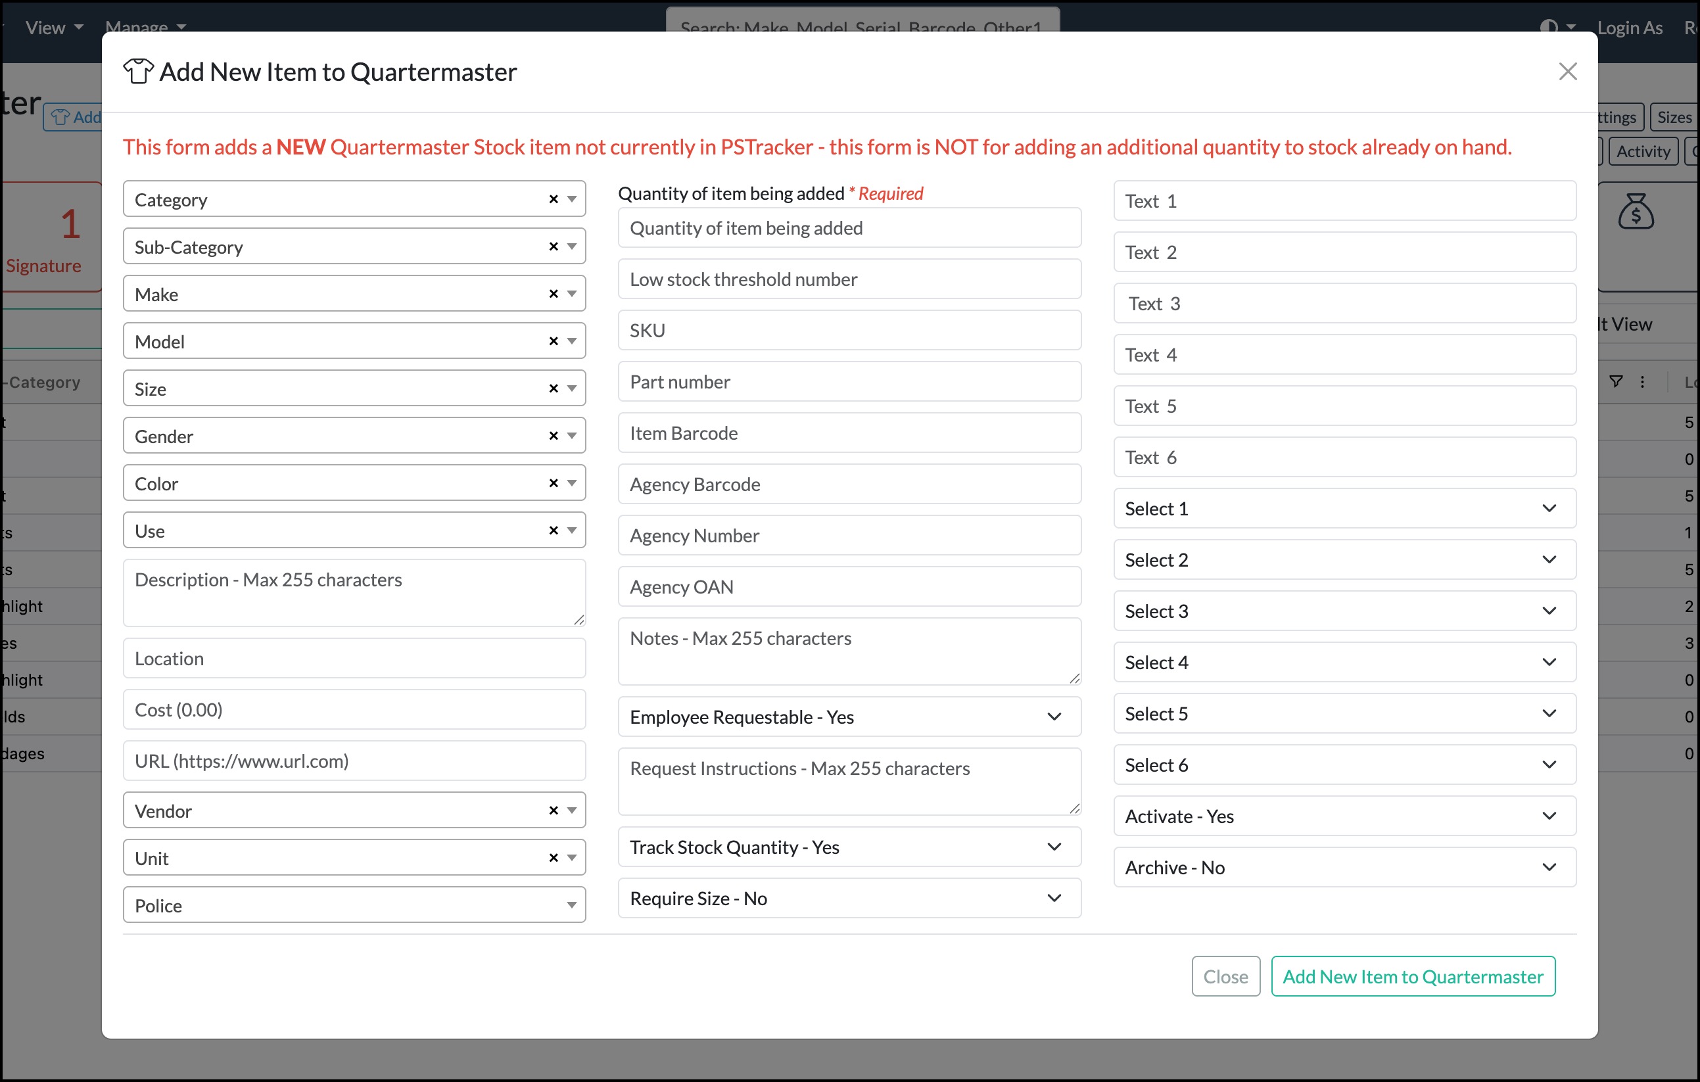Open the Select 3 dropdown

coord(1344,611)
